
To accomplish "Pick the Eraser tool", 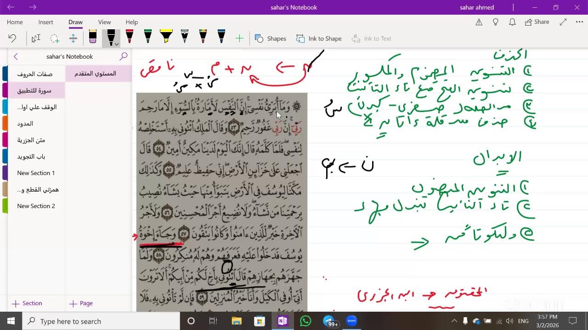I will [93, 37].
